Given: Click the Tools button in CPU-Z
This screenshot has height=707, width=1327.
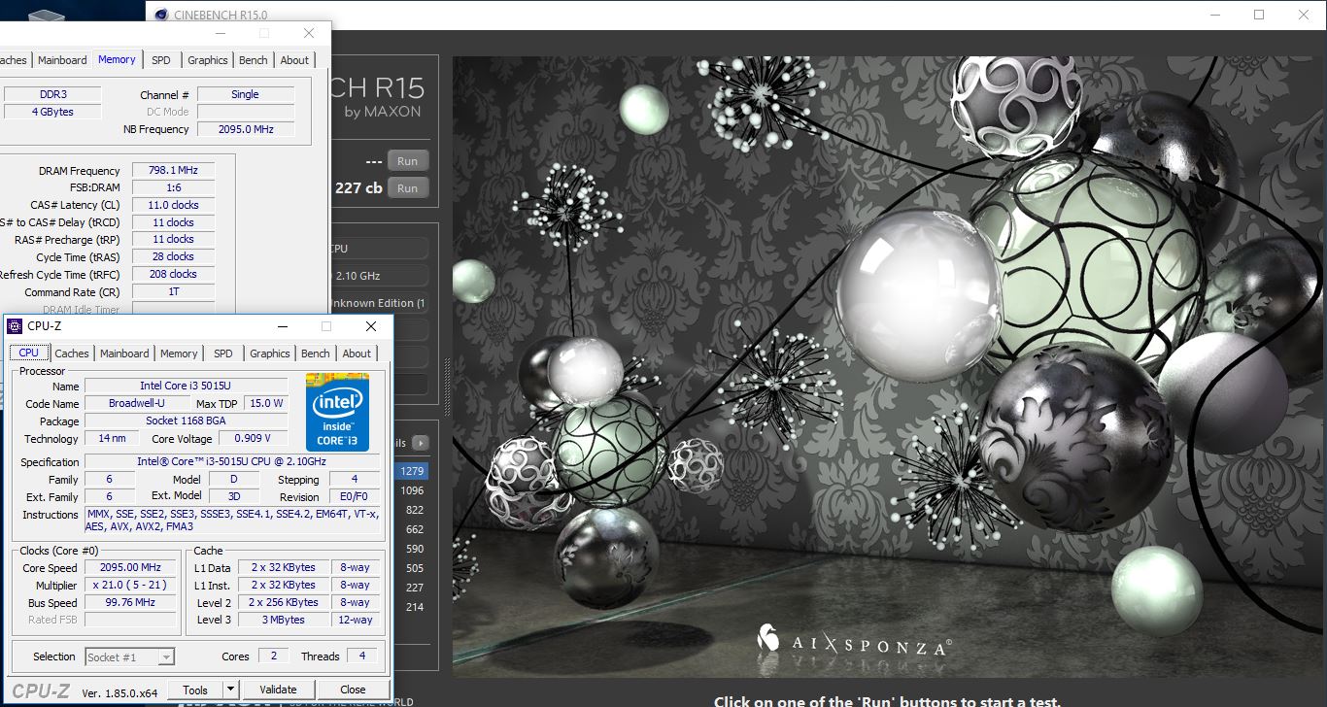Looking at the screenshot, I should coord(195,690).
